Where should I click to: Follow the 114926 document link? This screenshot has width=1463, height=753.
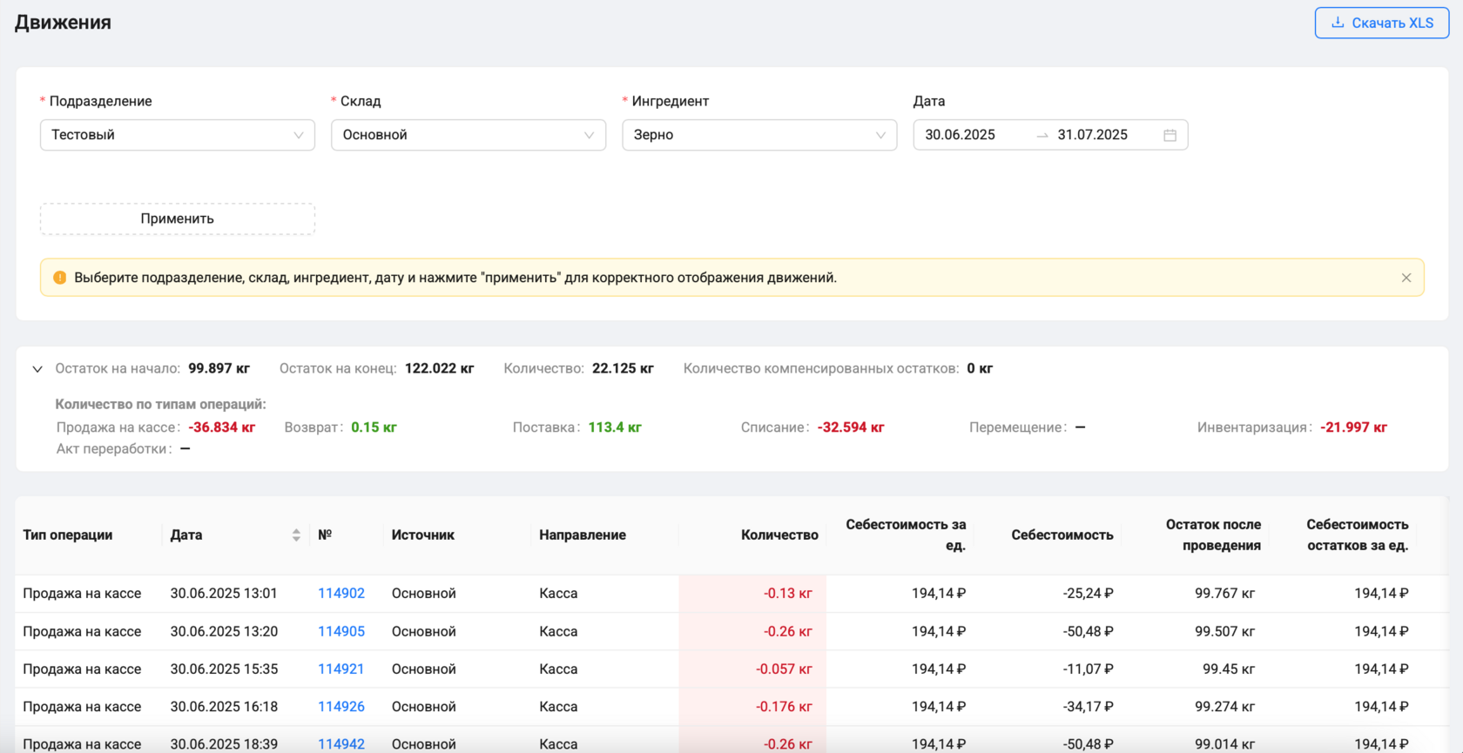pyautogui.click(x=340, y=707)
